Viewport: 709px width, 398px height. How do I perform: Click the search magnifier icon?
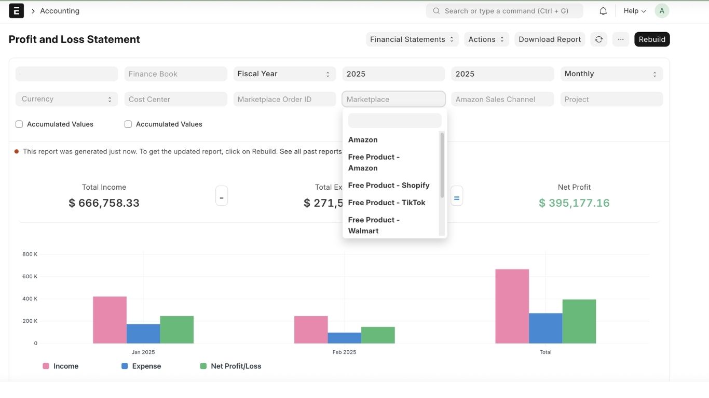point(436,10)
